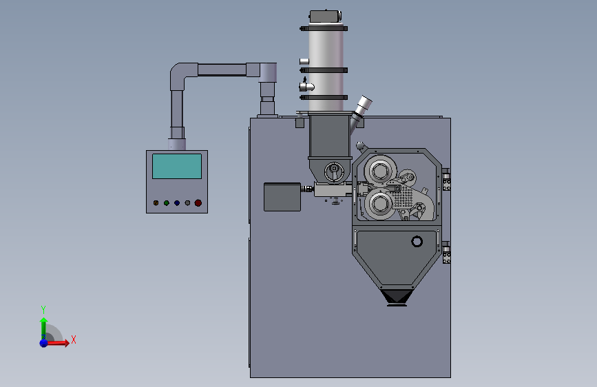The image size is (597, 387).
Task: Click the green Y axis arrow of triad
Action: [43, 328]
